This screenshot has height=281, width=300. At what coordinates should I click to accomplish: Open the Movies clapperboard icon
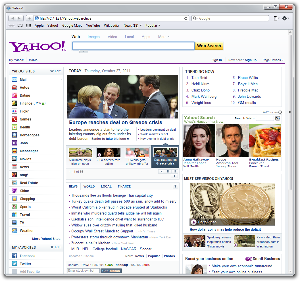(14, 159)
